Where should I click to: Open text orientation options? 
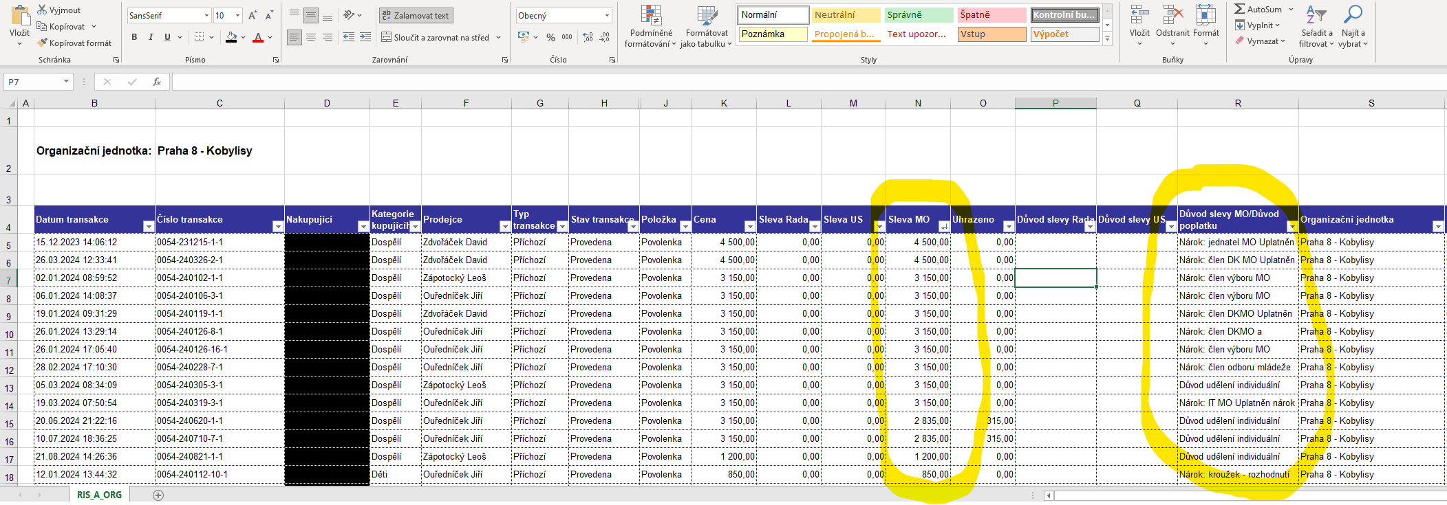(352, 15)
